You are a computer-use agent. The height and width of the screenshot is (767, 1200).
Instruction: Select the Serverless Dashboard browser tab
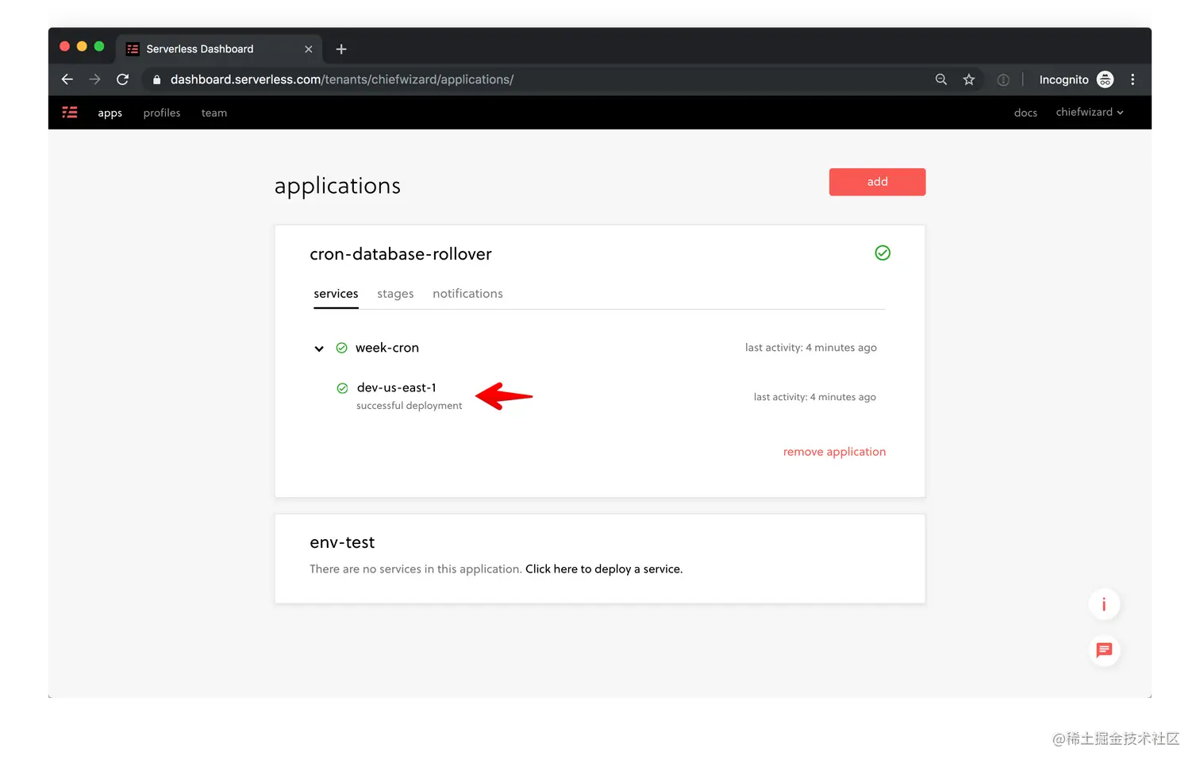[x=219, y=49]
